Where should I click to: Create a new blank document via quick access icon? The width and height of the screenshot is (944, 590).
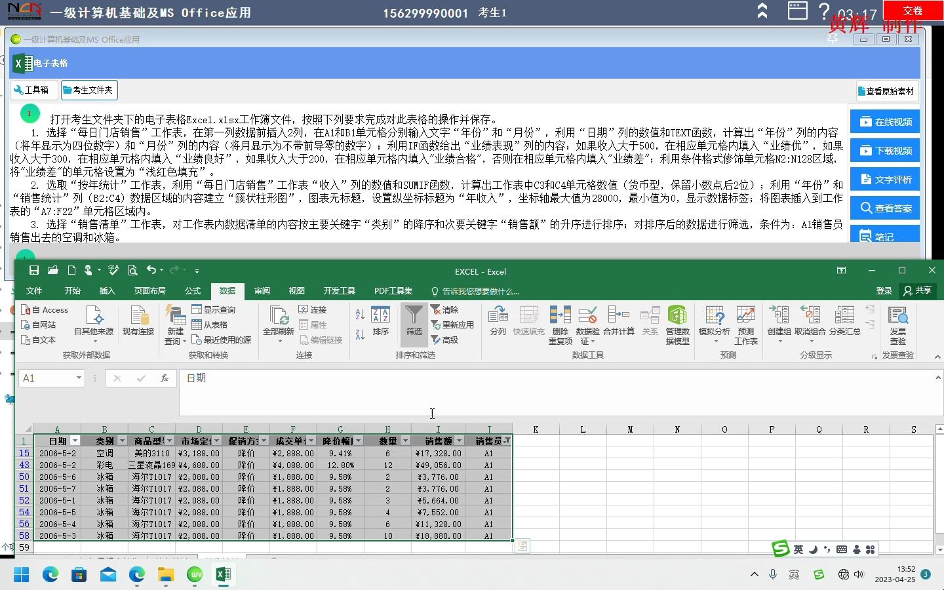click(71, 270)
